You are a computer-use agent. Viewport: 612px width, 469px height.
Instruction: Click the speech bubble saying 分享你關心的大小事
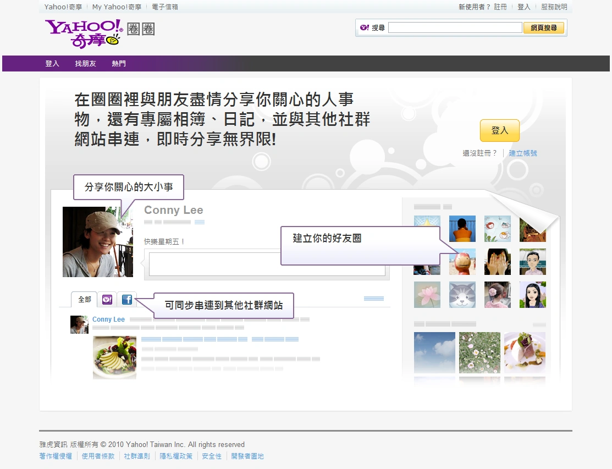tap(128, 187)
